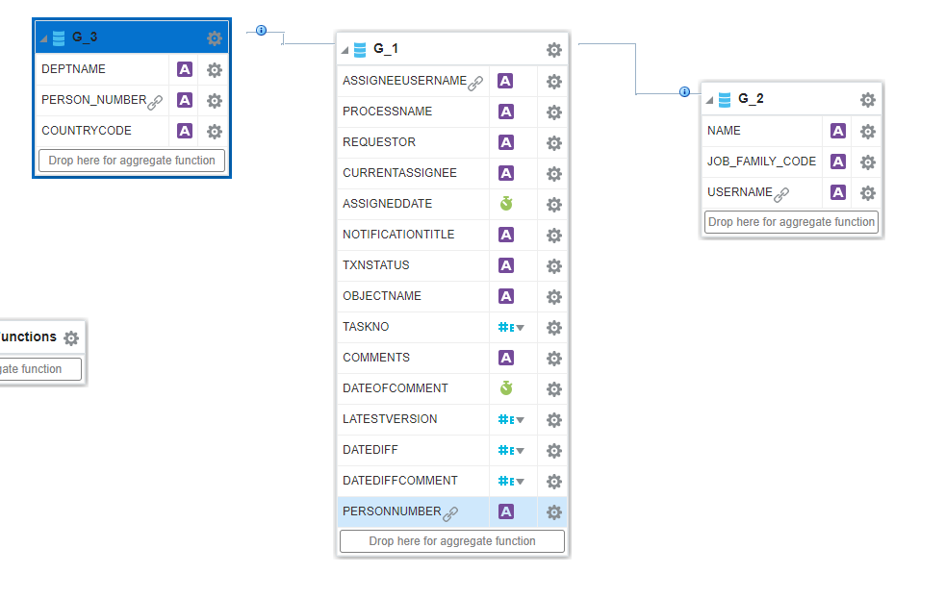Open gear settings for the G_2 group

[867, 99]
